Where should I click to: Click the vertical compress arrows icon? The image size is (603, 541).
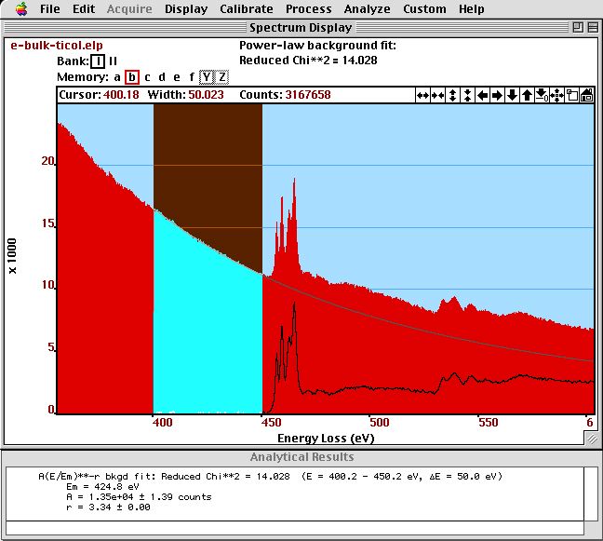[x=467, y=95]
